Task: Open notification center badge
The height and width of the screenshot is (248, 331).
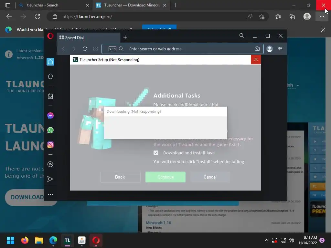Action: 322,240
